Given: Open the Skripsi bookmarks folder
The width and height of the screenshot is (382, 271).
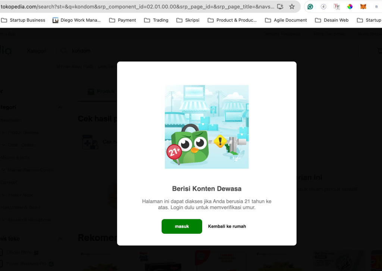Looking at the screenshot, I should point(188,20).
